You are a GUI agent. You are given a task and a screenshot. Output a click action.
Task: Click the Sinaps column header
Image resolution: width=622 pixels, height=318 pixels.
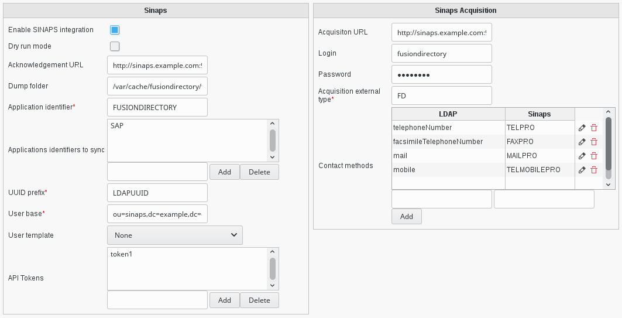pyautogui.click(x=539, y=114)
